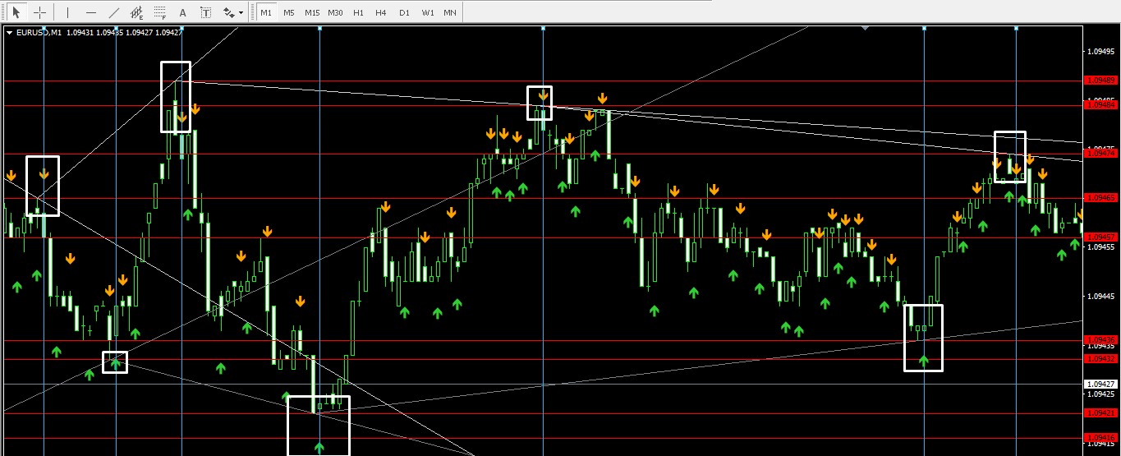
Task: Click the 1.09495 price scale value
Action: pyautogui.click(x=1100, y=51)
